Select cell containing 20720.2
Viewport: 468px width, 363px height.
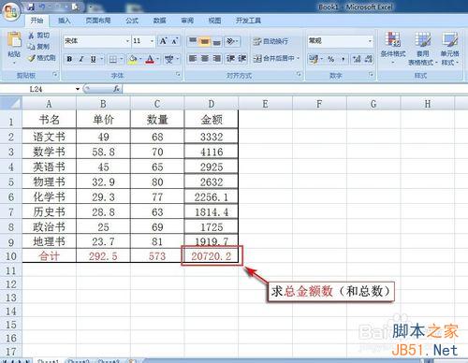coord(212,256)
